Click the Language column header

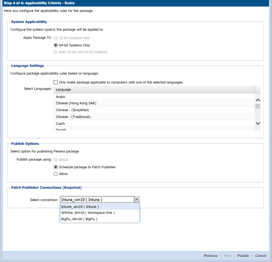tap(154, 89)
